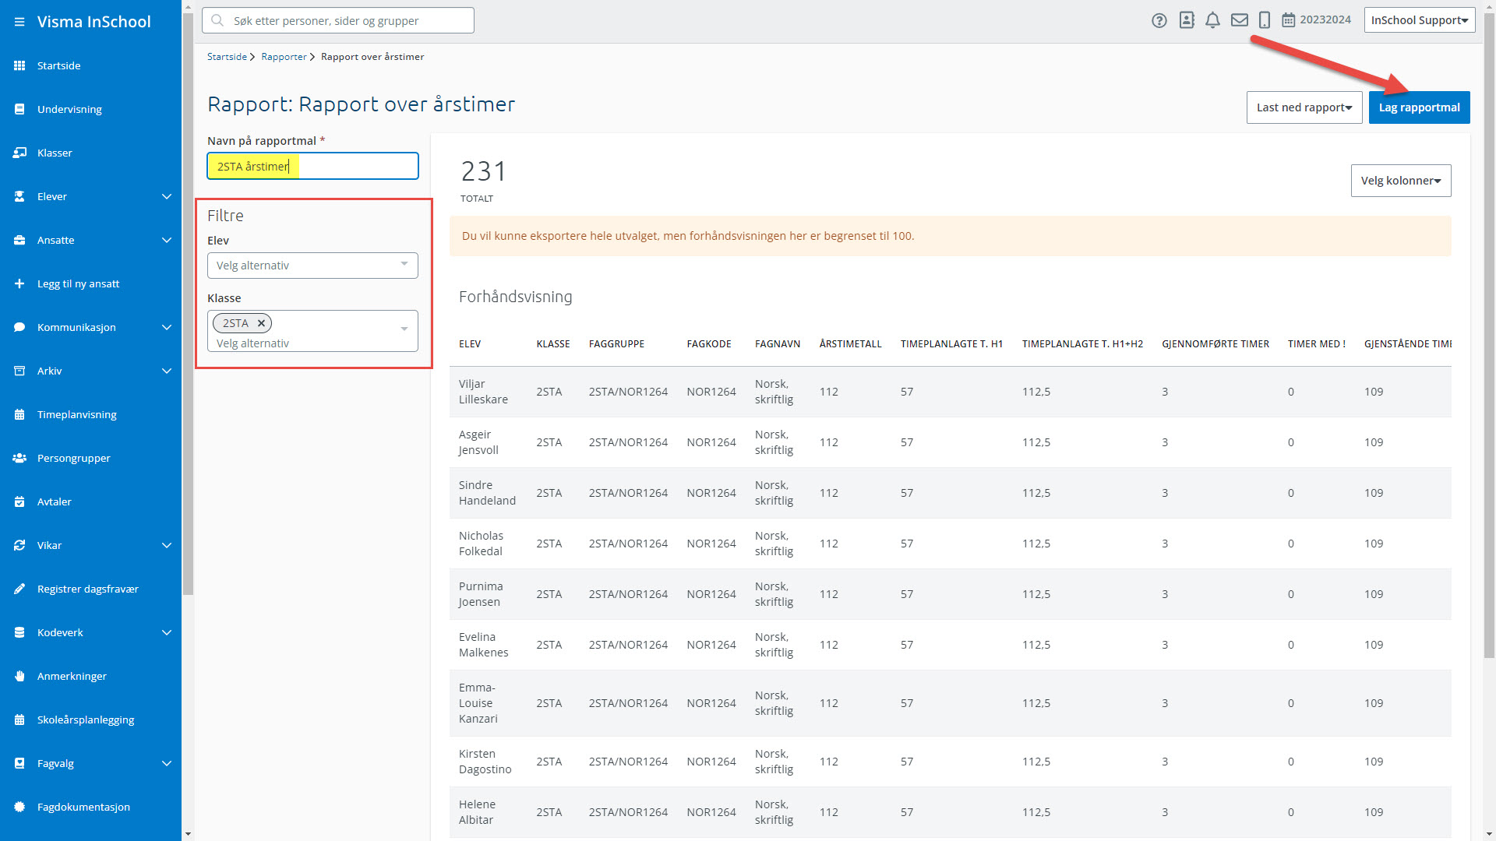Open the Elev filter dropdown
The image size is (1496, 841).
(312, 266)
